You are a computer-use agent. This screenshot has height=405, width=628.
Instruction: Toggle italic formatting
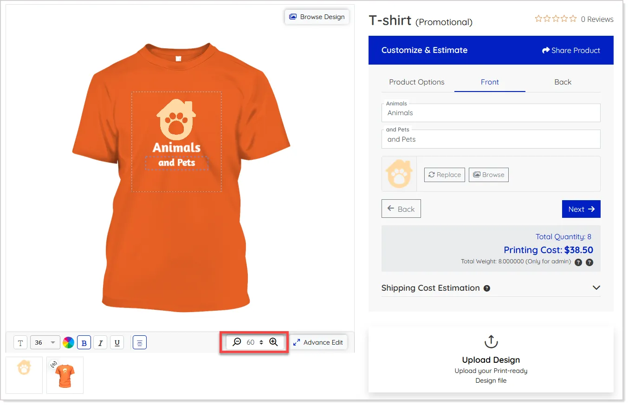(100, 343)
